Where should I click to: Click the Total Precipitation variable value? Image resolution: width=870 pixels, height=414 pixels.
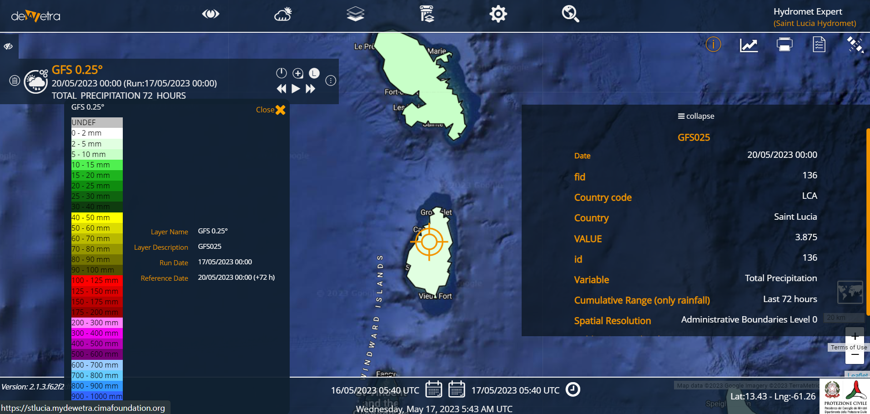[781, 278]
